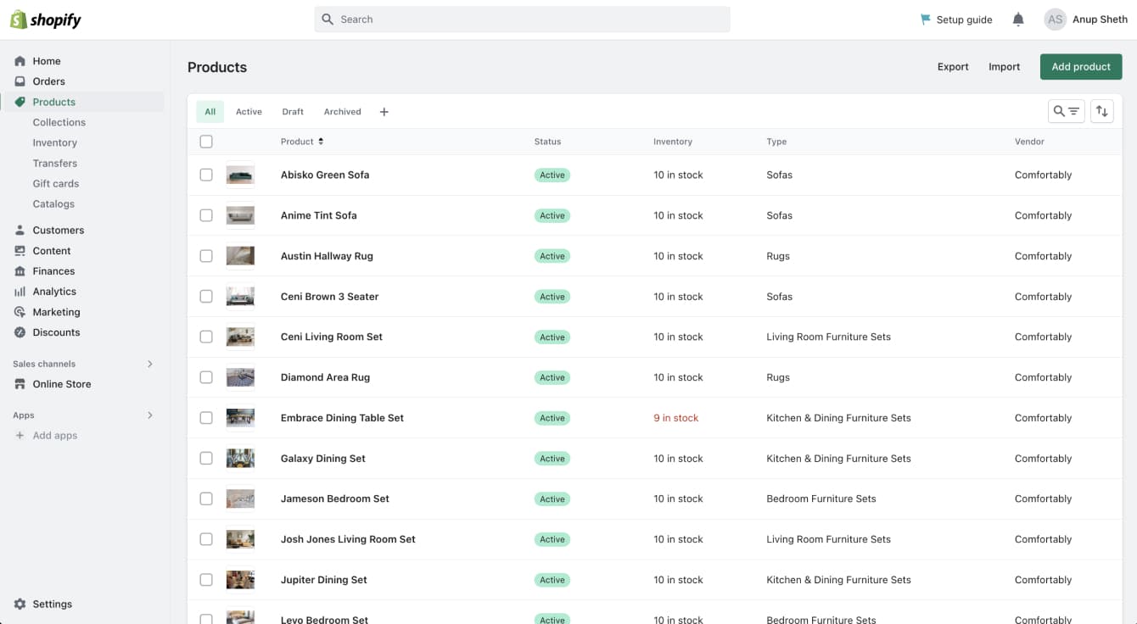Expand the Apps section chevron
Screen dimensions: 1137x624
150,415
